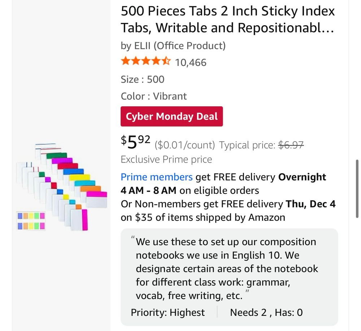Click the Exclusive Prime price label
This screenshot has height=331, width=361.
(166, 159)
